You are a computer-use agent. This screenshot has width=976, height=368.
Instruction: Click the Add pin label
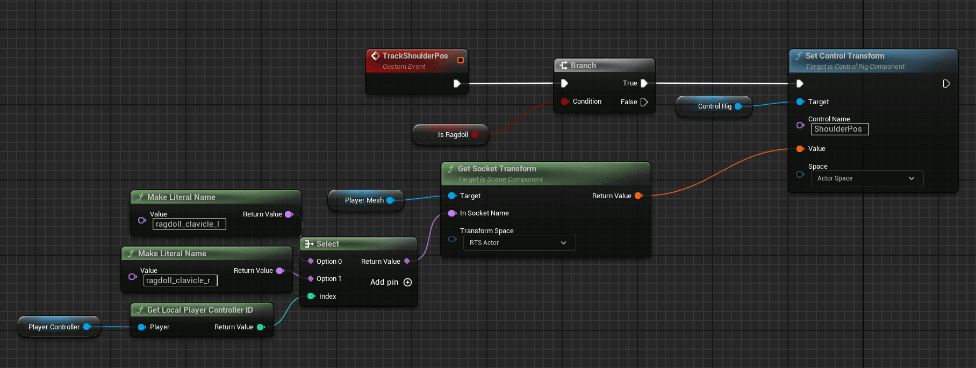pos(384,282)
